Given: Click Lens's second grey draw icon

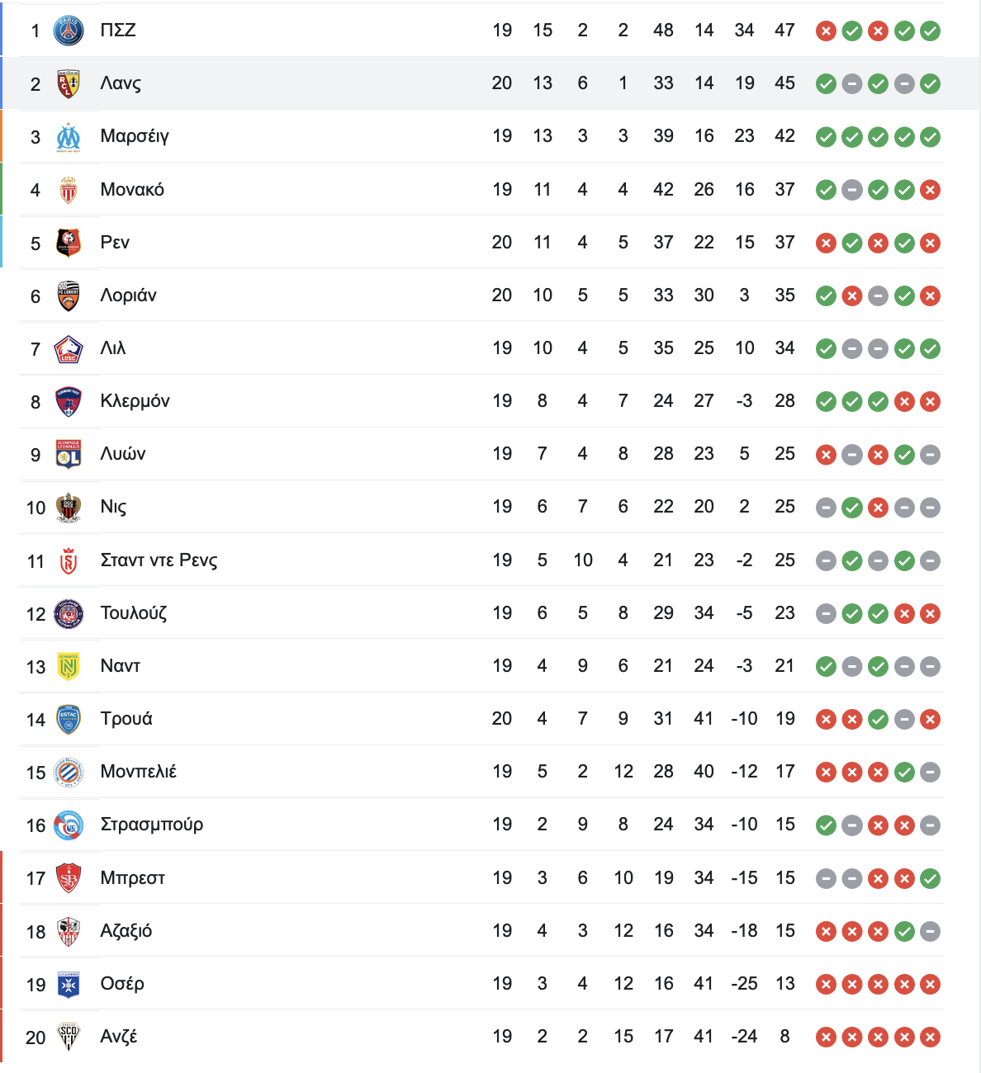Looking at the screenshot, I should click(904, 84).
